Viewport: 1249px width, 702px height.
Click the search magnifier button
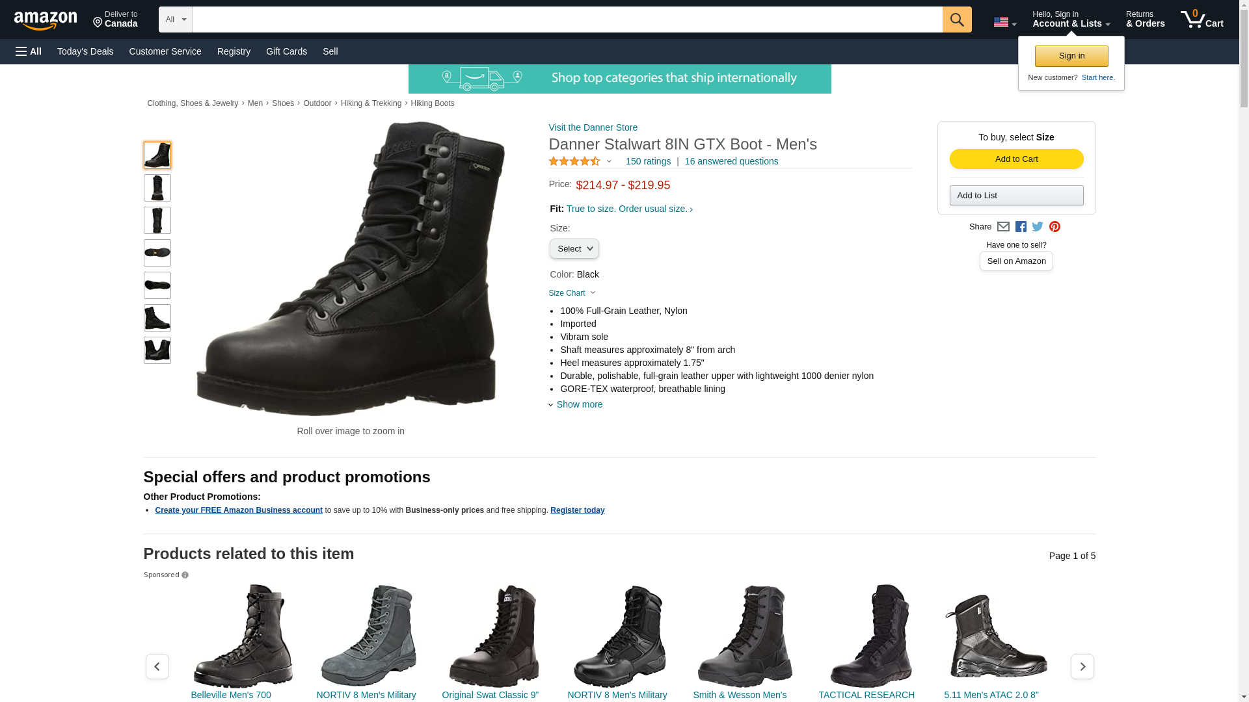(957, 19)
